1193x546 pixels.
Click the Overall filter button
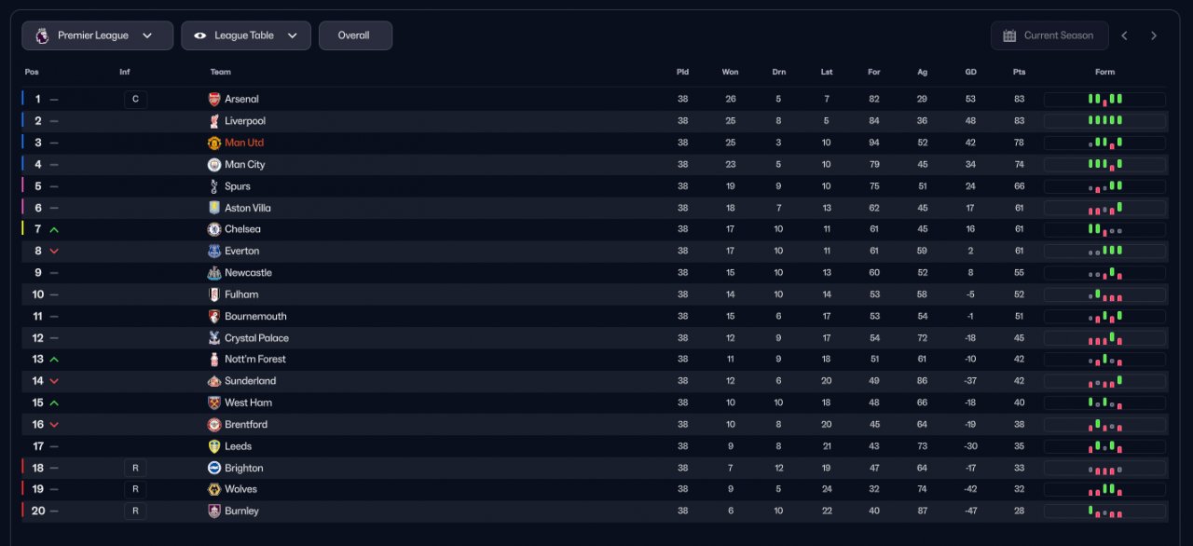coord(354,35)
